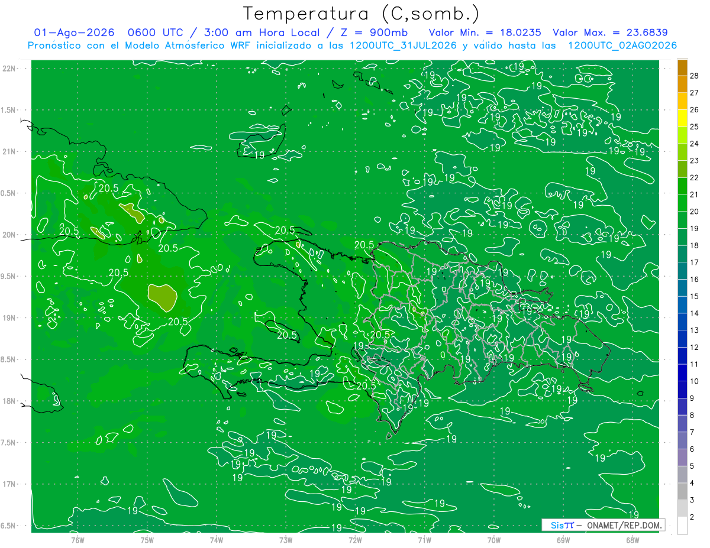The width and height of the screenshot is (710, 548).
Task: Click 'Valor Min. = 18.0235' reading
Action: 485,33
